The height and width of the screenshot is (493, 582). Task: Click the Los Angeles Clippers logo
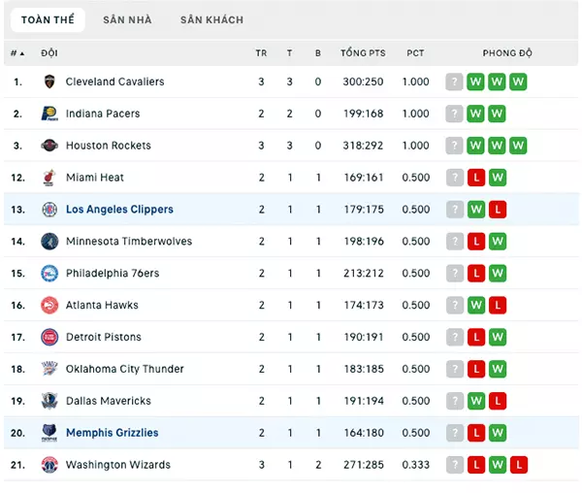(x=49, y=210)
